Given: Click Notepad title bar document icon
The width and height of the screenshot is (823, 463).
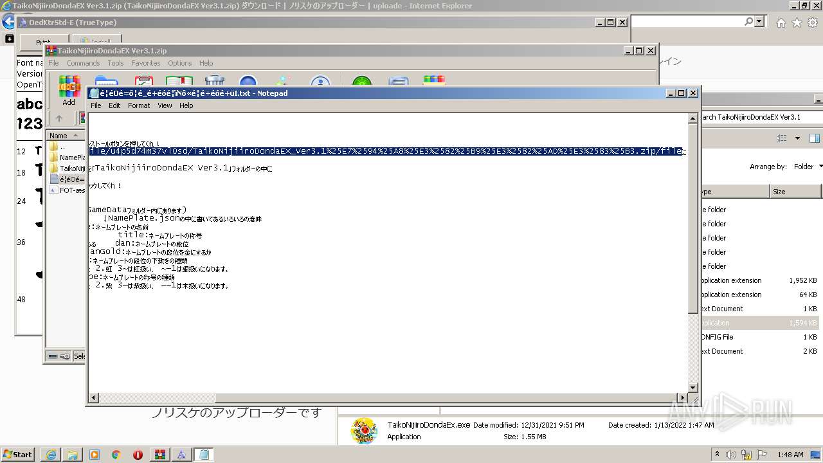Looking at the screenshot, I should click(x=94, y=93).
